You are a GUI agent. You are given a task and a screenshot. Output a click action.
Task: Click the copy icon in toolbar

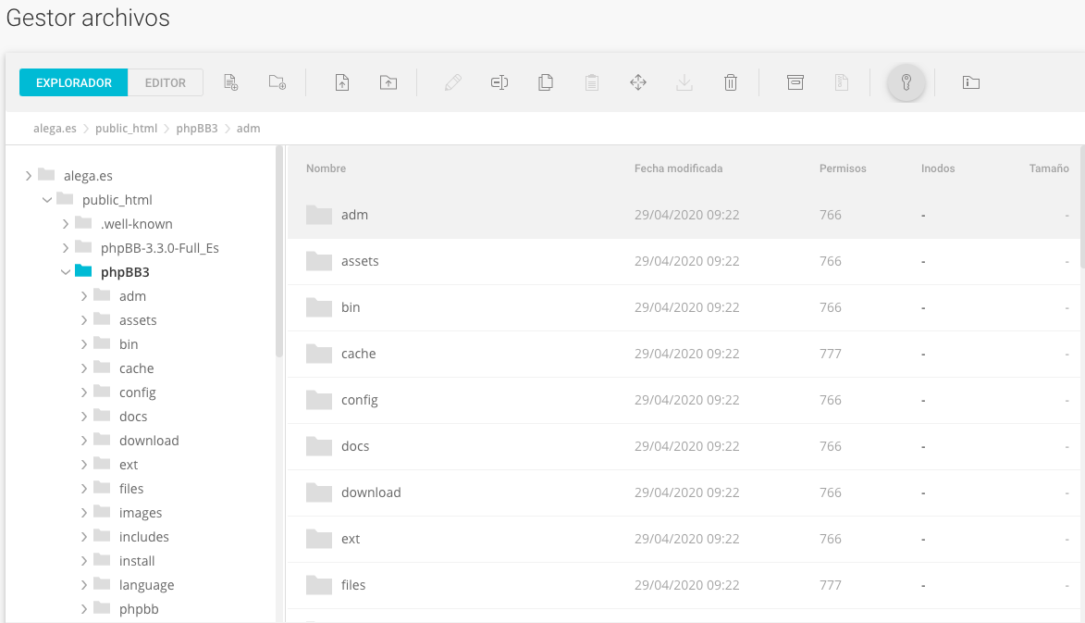(546, 82)
